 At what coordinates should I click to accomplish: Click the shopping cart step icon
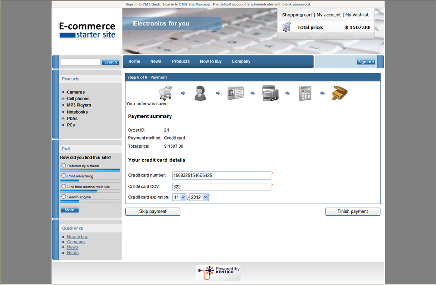click(x=165, y=93)
